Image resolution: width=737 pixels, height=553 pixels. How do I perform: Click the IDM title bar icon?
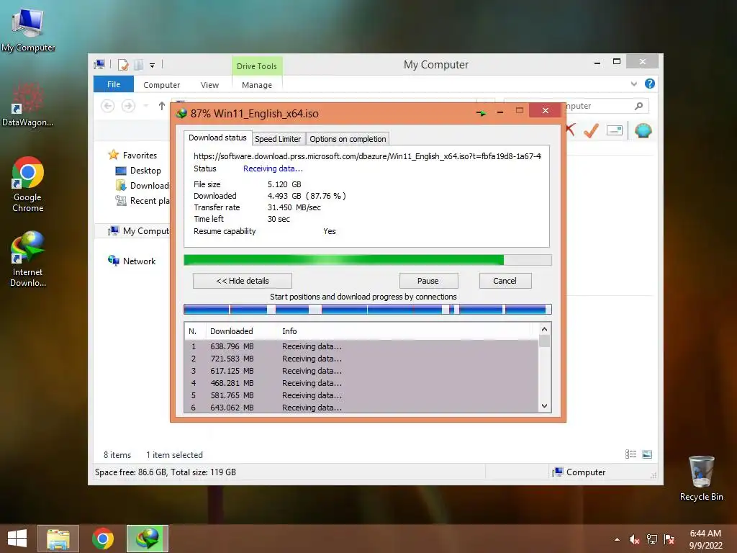pos(181,113)
